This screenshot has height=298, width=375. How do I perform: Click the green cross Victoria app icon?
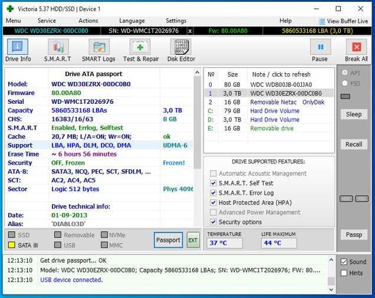coord(10,9)
